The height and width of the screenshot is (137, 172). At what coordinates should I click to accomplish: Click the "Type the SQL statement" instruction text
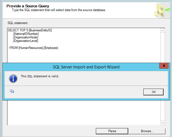pyautogui.click(x=59, y=10)
